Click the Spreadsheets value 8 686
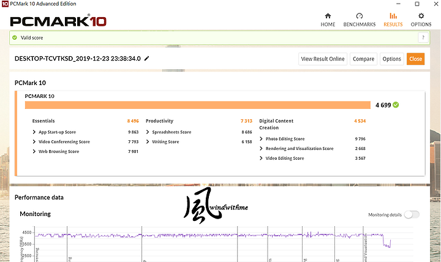 coord(247,132)
